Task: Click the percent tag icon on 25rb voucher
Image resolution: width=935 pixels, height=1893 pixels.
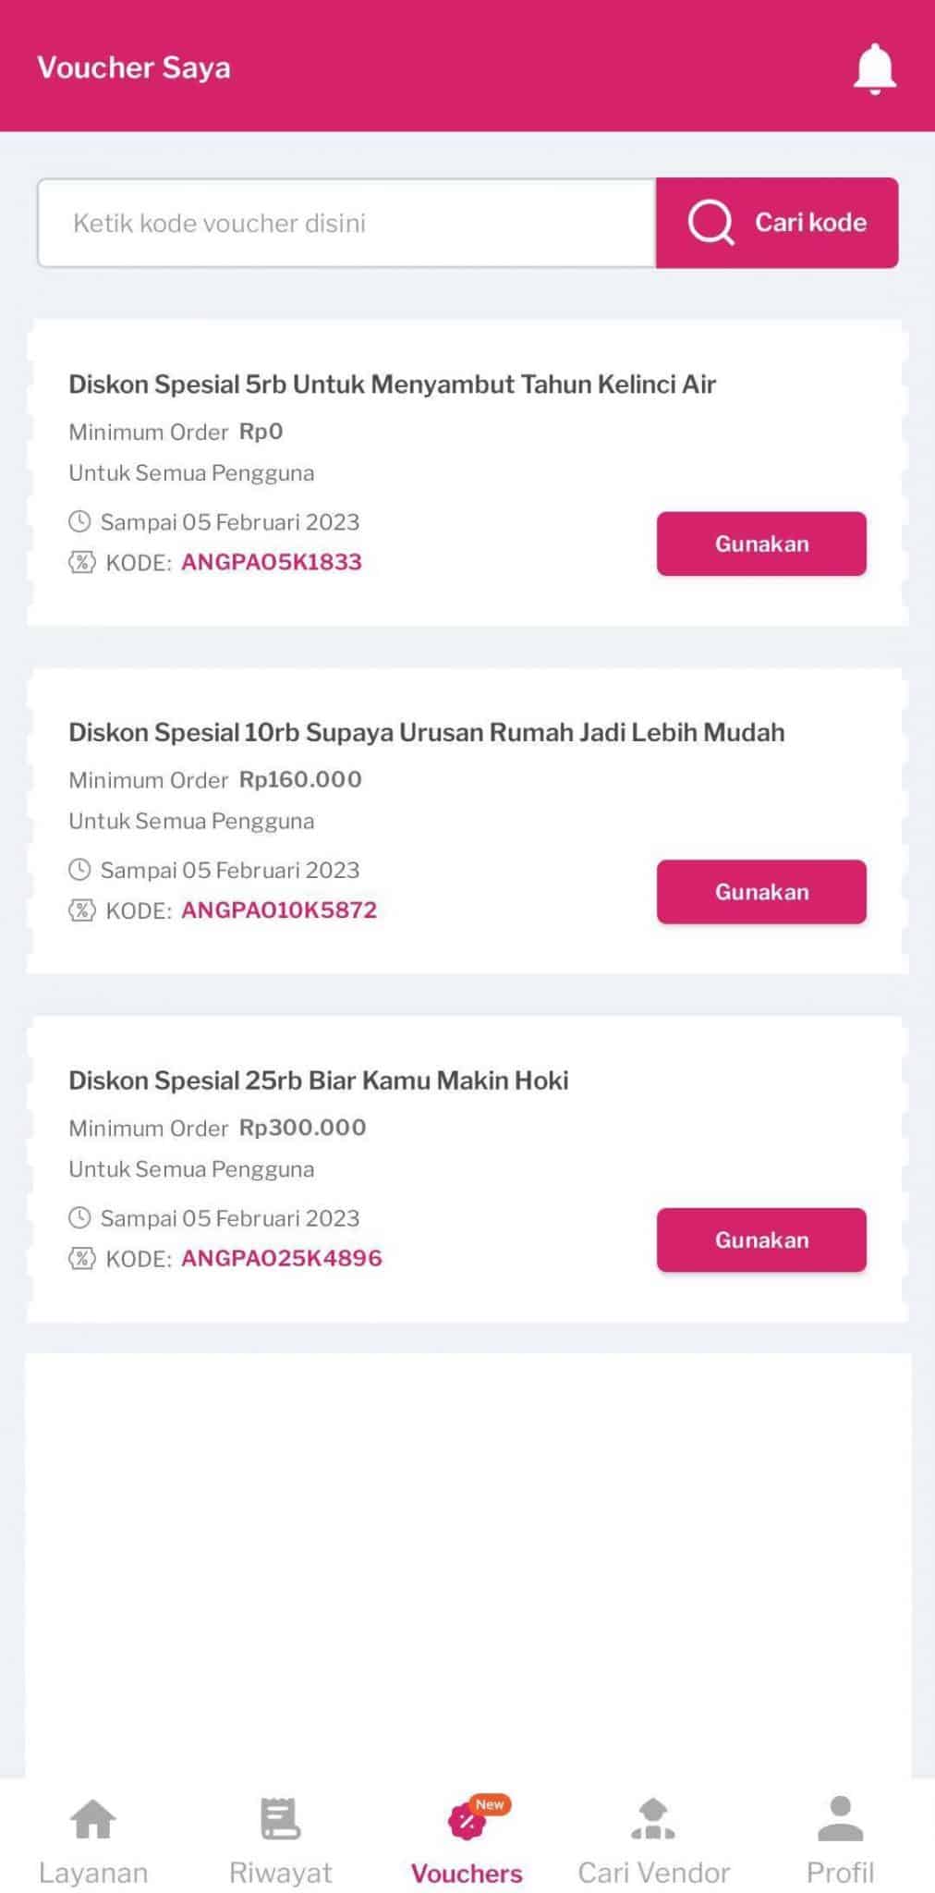Action: pos(82,1258)
